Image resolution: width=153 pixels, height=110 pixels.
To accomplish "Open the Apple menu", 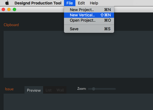I will pos(7,3).
